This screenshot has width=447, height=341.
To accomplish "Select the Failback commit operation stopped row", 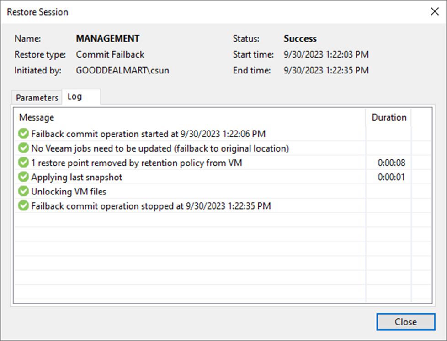I will [x=223, y=206].
